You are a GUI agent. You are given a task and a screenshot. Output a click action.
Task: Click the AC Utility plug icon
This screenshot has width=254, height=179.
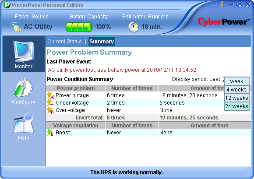coord(16,27)
